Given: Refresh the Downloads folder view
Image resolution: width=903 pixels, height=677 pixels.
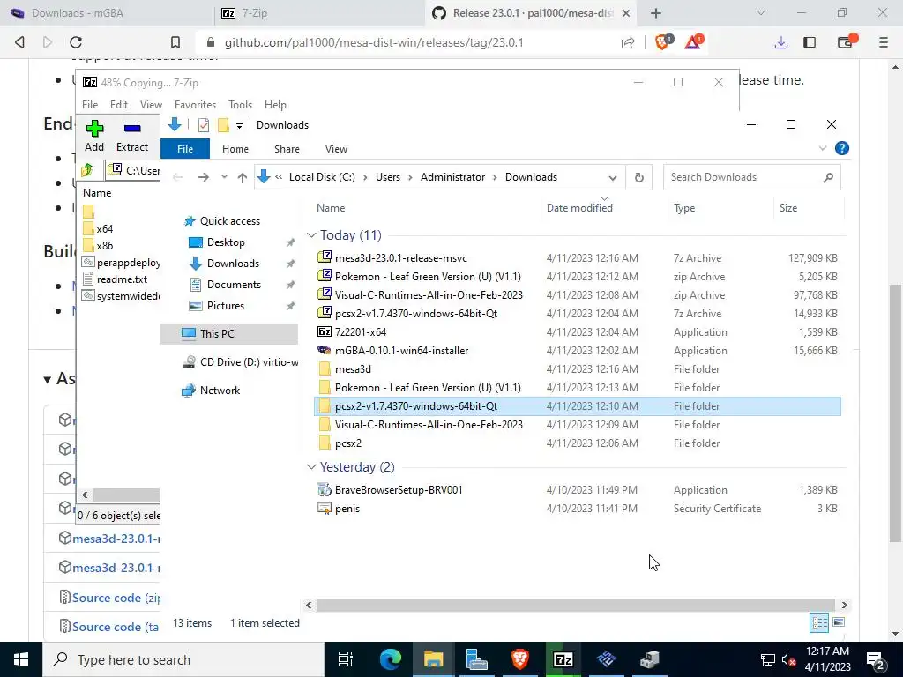Looking at the screenshot, I should point(638,177).
